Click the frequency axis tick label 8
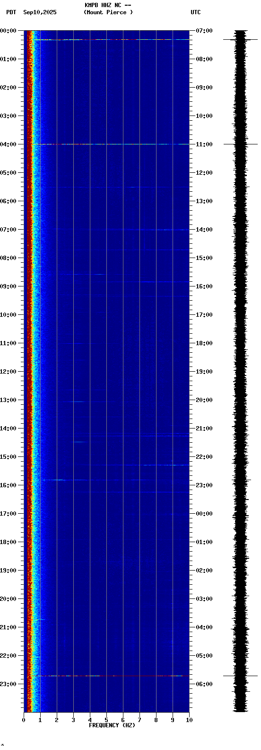This screenshot has width=261, height=750. [x=156, y=720]
